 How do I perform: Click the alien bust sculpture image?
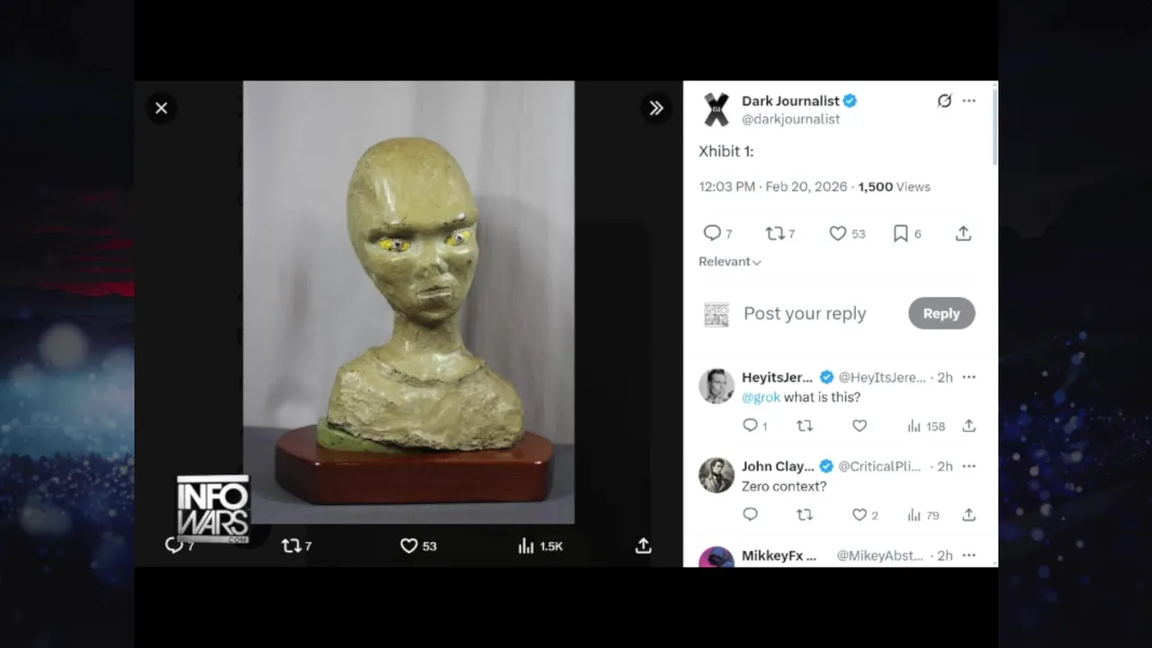point(409,301)
